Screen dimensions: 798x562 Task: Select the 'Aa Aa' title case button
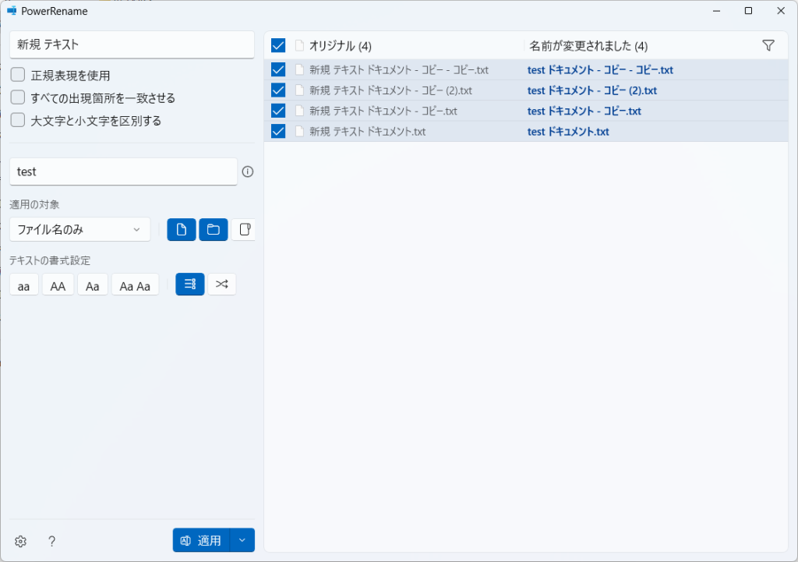pyautogui.click(x=135, y=285)
